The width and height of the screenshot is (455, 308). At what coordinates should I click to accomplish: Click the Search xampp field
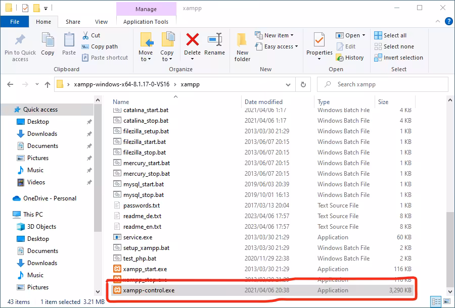tap(383, 84)
